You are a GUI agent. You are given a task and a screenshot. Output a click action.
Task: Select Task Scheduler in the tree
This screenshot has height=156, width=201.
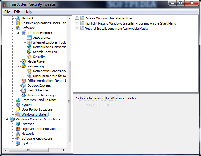[38, 90]
